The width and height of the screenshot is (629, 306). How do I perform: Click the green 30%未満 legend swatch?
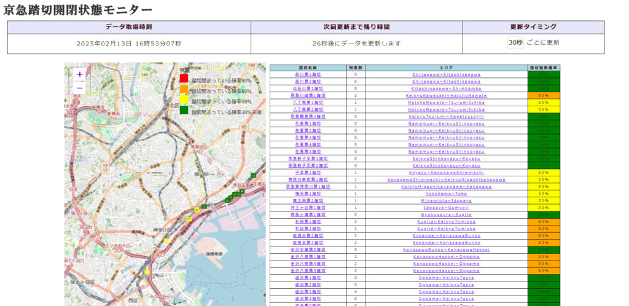(x=184, y=110)
